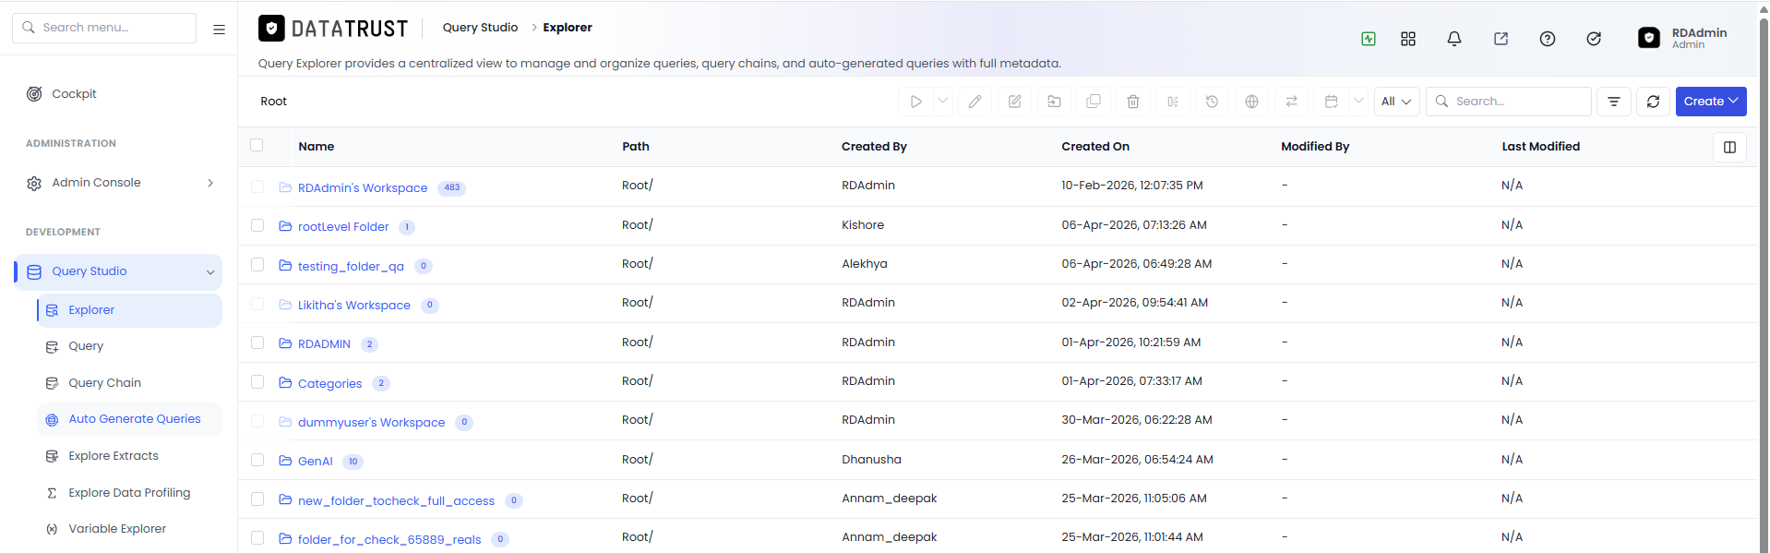
Task: Toggle the column chooser icon
Action: [1729, 147]
